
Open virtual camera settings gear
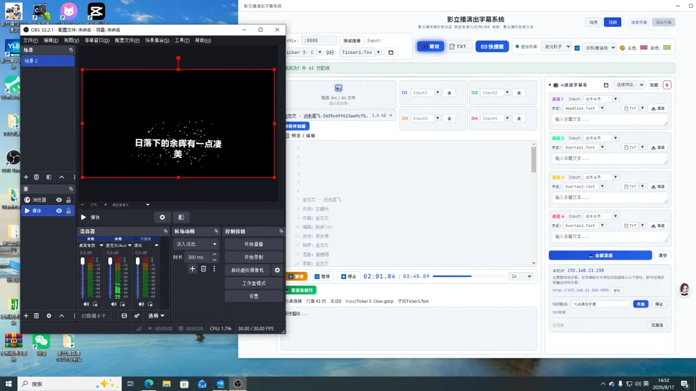(277, 270)
